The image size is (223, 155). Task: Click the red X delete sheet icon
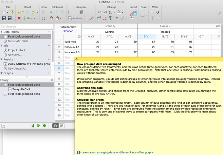[x=19, y=18]
